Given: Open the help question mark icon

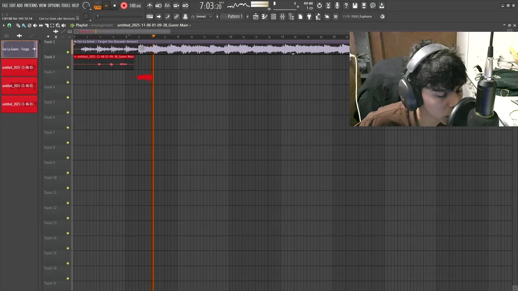Looking at the screenshot, I should click(x=346, y=6).
